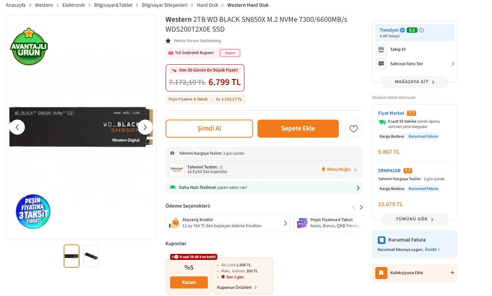
Task: Open TÜMÜNÜ GÖR other sellers
Action: pyautogui.click(x=414, y=219)
